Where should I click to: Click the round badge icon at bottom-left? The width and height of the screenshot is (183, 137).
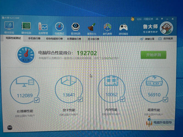[10, 128]
